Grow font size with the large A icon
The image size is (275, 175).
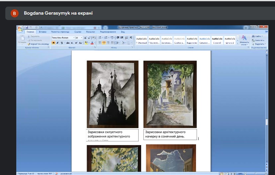coord(85,38)
